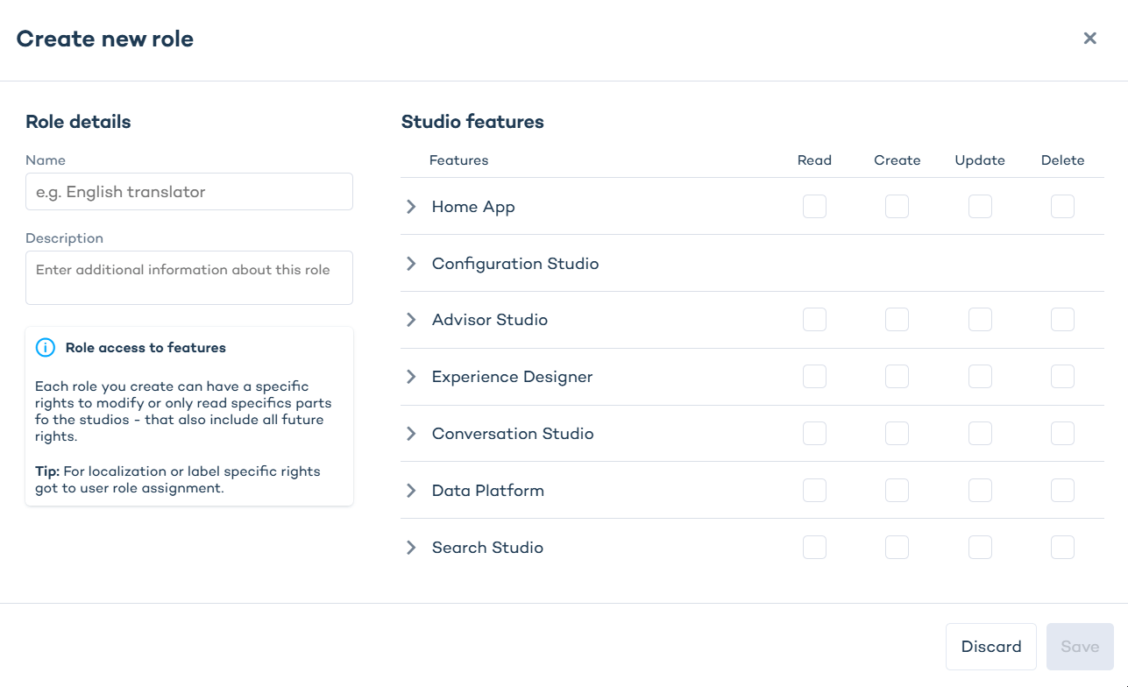This screenshot has width=1128, height=687.
Task: Close the Create new role dialog
Action: pyautogui.click(x=1089, y=39)
